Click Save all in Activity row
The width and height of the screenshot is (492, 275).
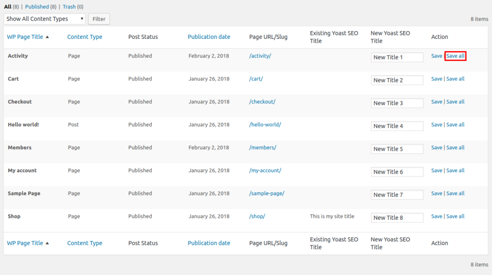(455, 56)
